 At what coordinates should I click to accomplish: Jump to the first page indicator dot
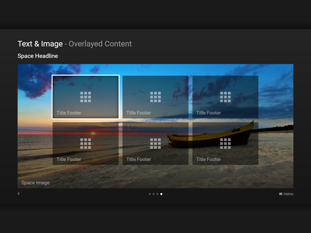pos(150,194)
